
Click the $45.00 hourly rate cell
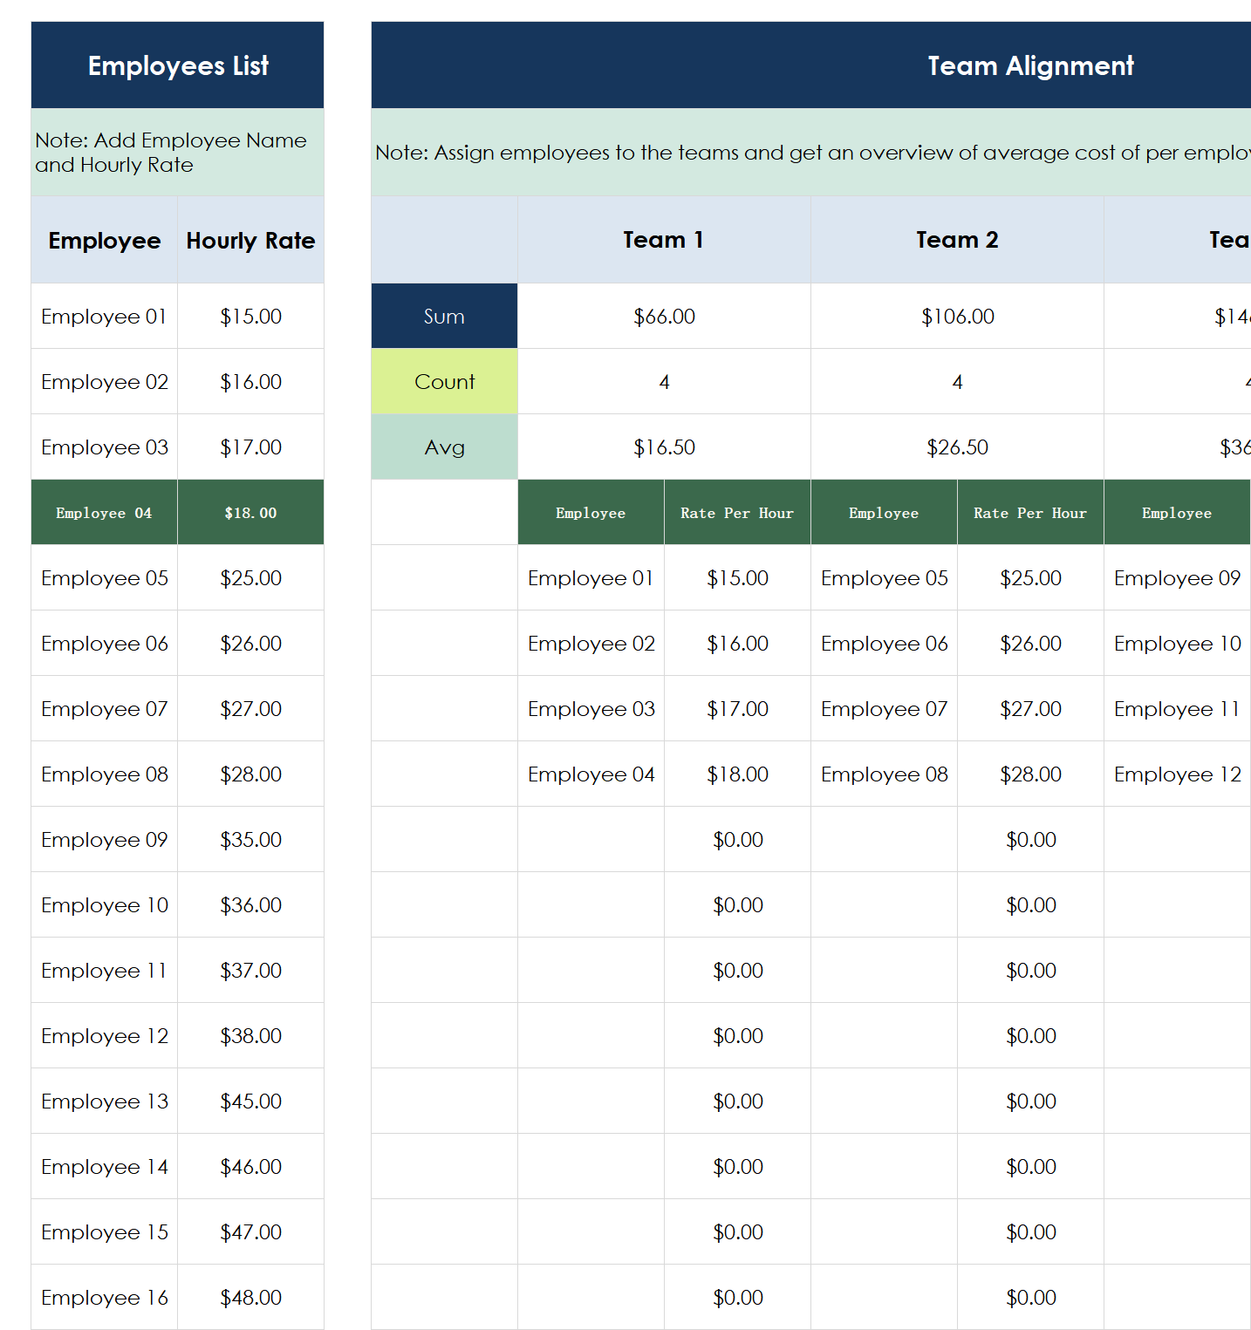click(250, 1102)
